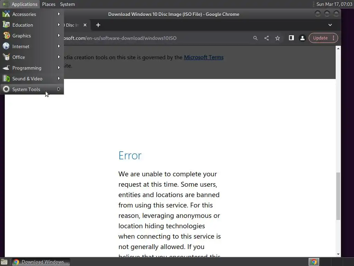Click the Office category icon
This screenshot has height=266, width=354.
[6, 57]
